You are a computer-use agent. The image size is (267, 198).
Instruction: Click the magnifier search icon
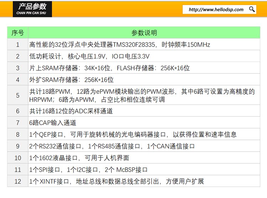click(x=252, y=9)
